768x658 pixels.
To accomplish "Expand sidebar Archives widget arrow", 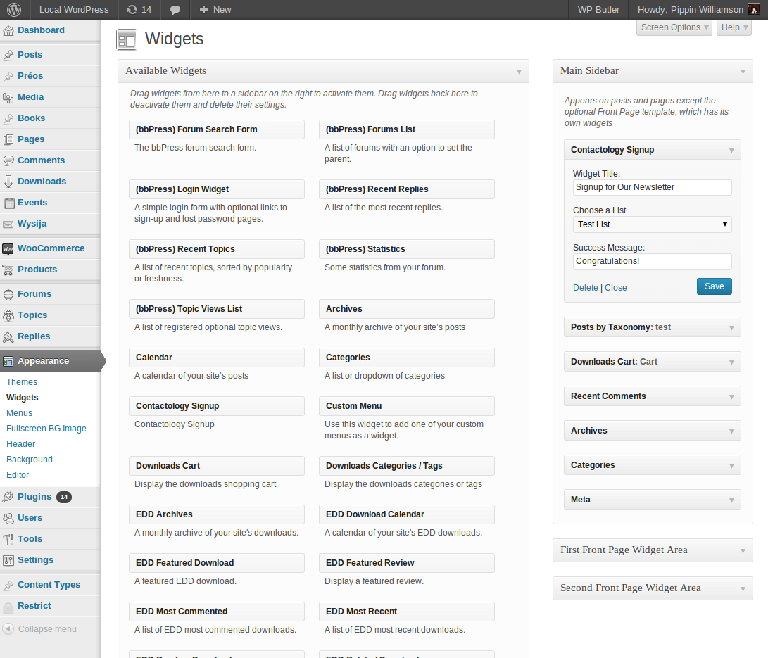I will [731, 431].
